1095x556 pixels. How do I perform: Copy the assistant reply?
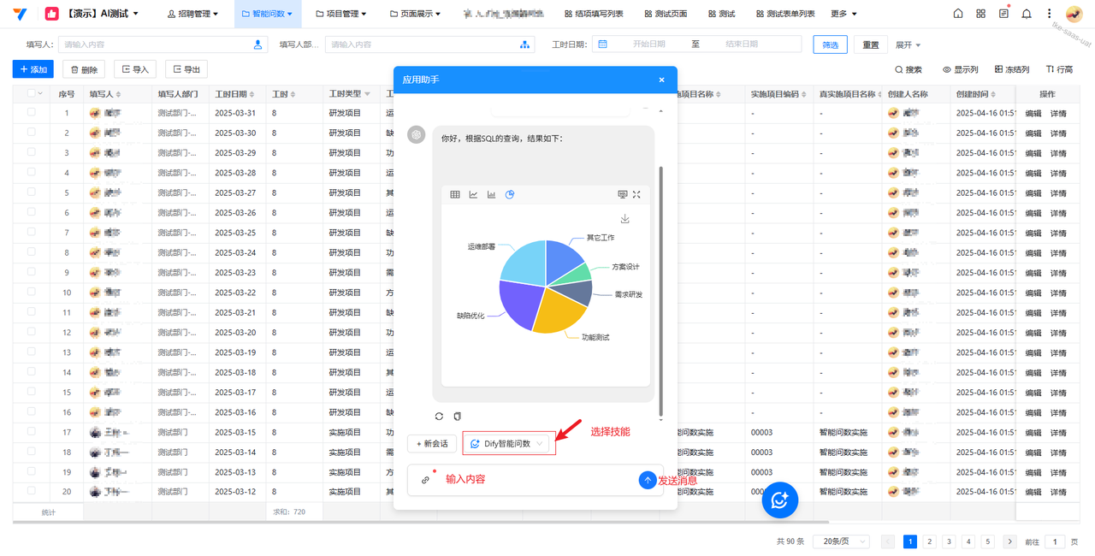pos(458,417)
